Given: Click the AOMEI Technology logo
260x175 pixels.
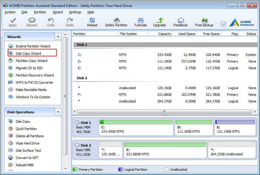Looking at the screenshot, I should [x=242, y=22].
